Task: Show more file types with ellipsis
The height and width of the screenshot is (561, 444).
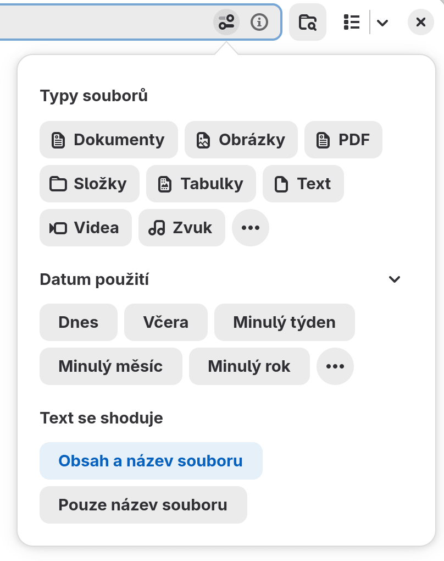Action: (x=251, y=228)
